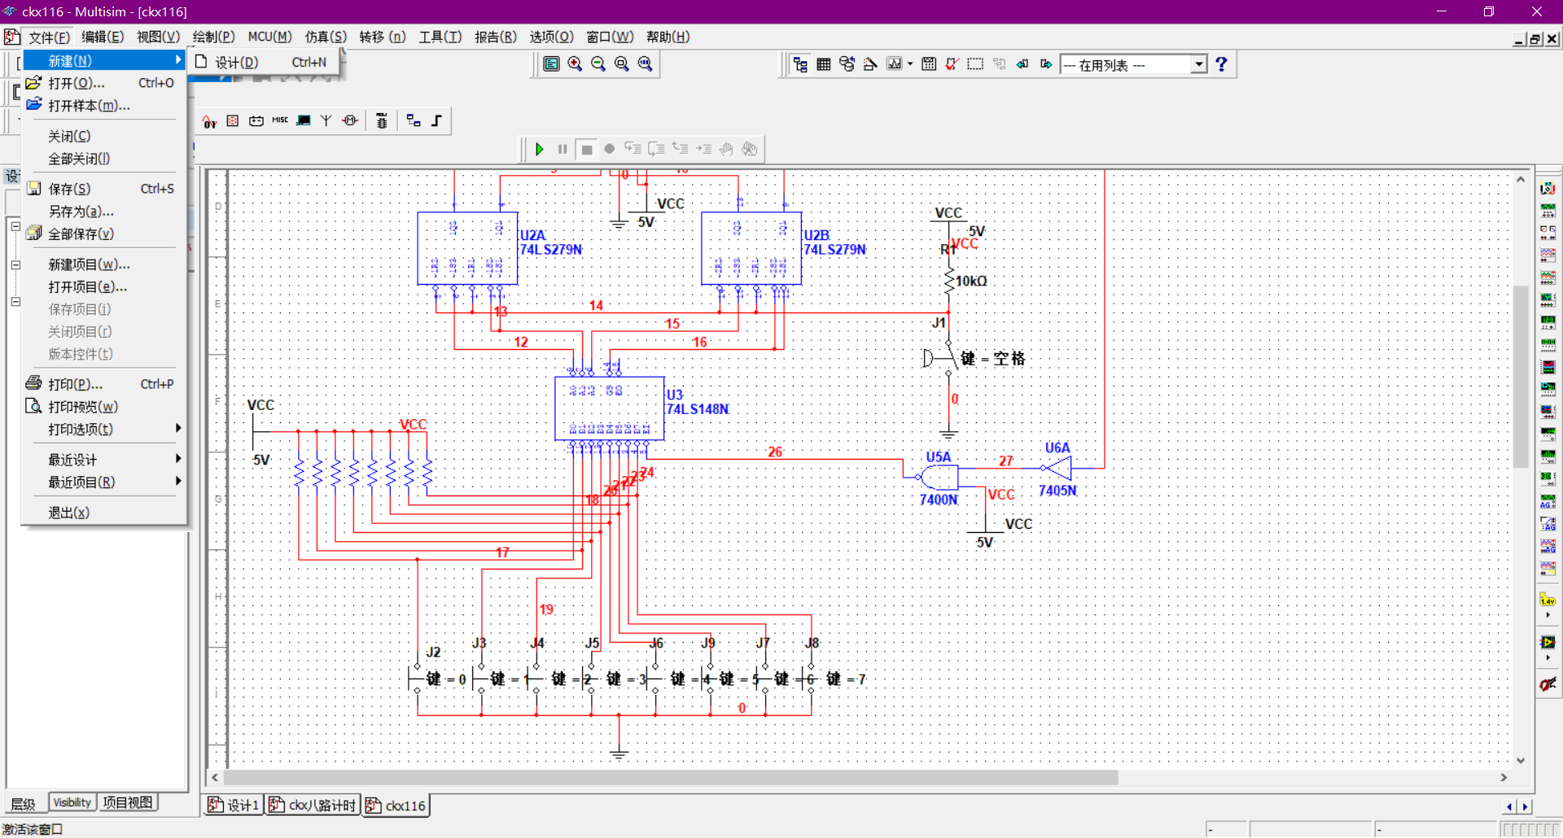Choose 另存为(a)... menu entry
1563x838 pixels.
pyautogui.click(x=104, y=212)
